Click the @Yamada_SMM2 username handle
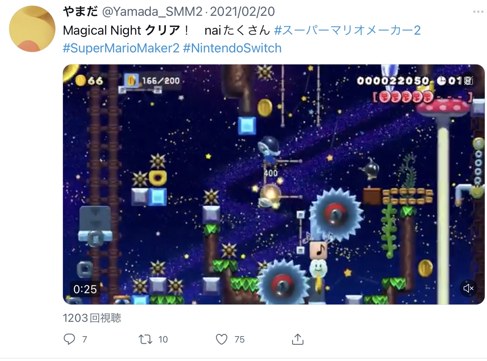This screenshot has height=361, width=487. (x=152, y=12)
